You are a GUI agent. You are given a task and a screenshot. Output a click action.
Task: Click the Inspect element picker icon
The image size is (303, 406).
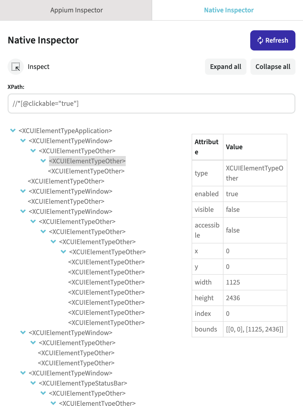pyautogui.click(x=16, y=67)
